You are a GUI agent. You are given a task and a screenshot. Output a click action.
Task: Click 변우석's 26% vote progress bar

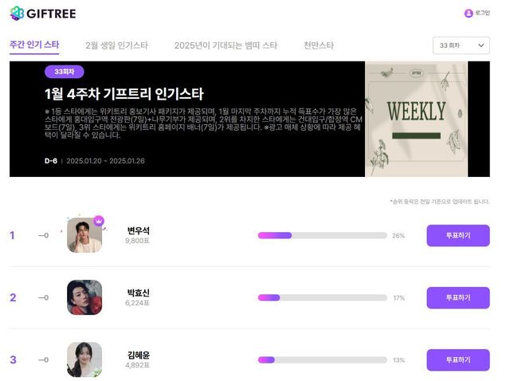[322, 235]
